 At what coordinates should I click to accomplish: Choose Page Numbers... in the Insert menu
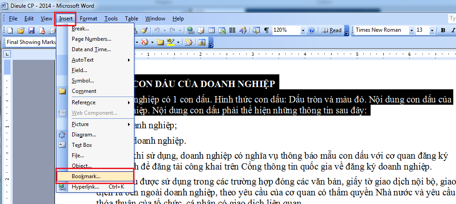click(x=91, y=39)
